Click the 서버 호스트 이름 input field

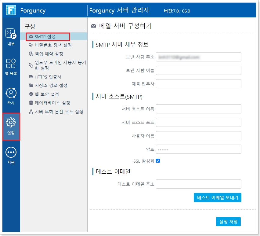[198, 109]
